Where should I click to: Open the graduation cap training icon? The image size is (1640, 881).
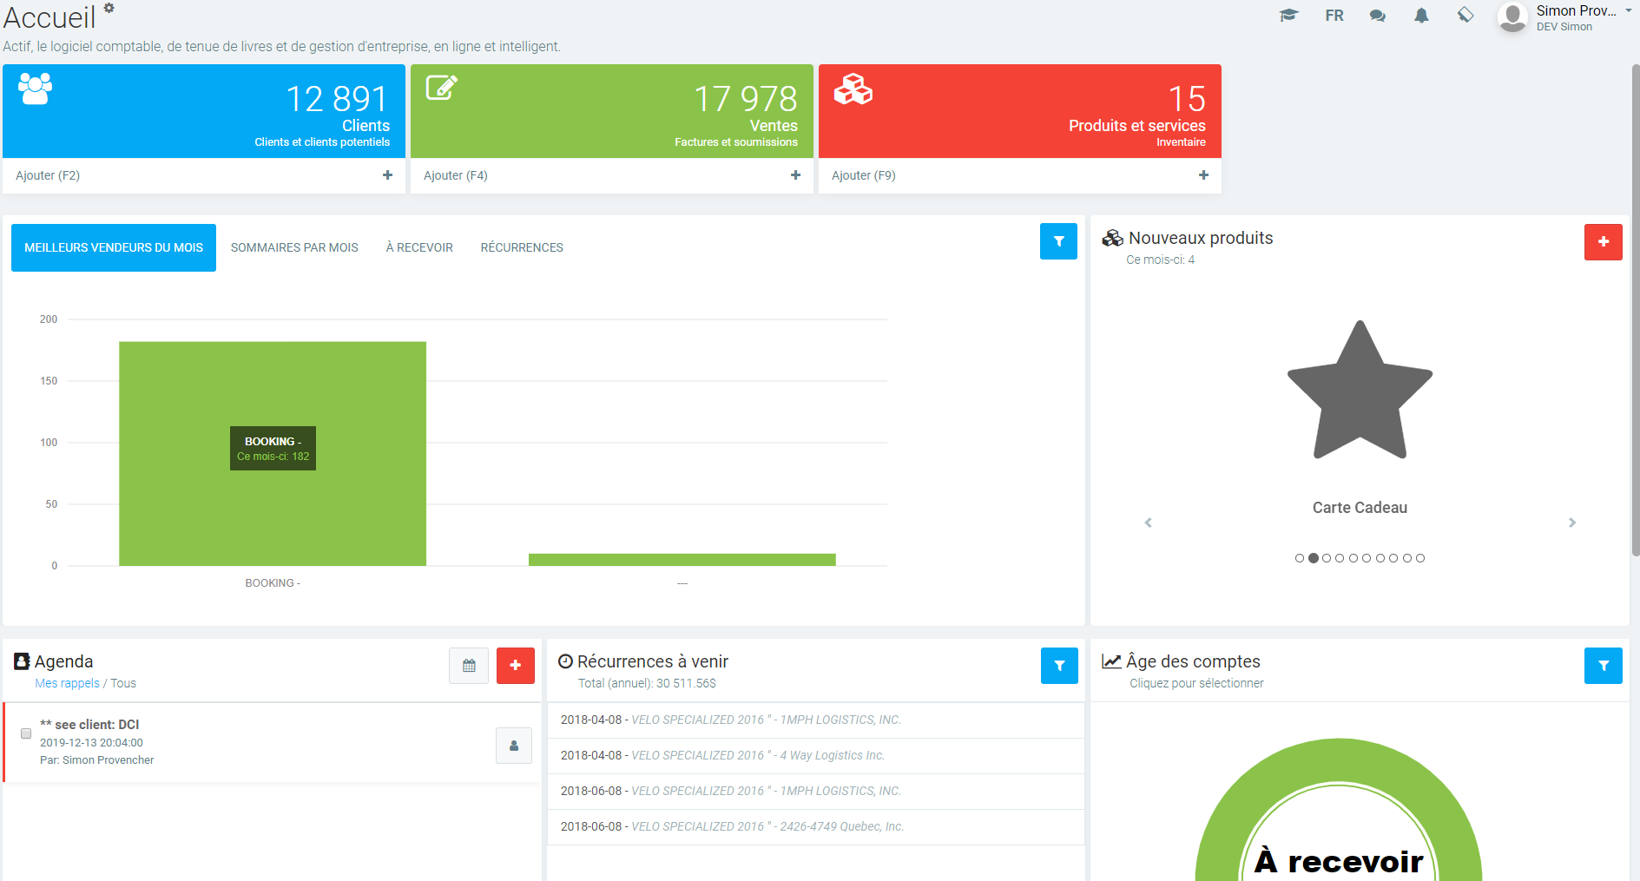click(1288, 16)
